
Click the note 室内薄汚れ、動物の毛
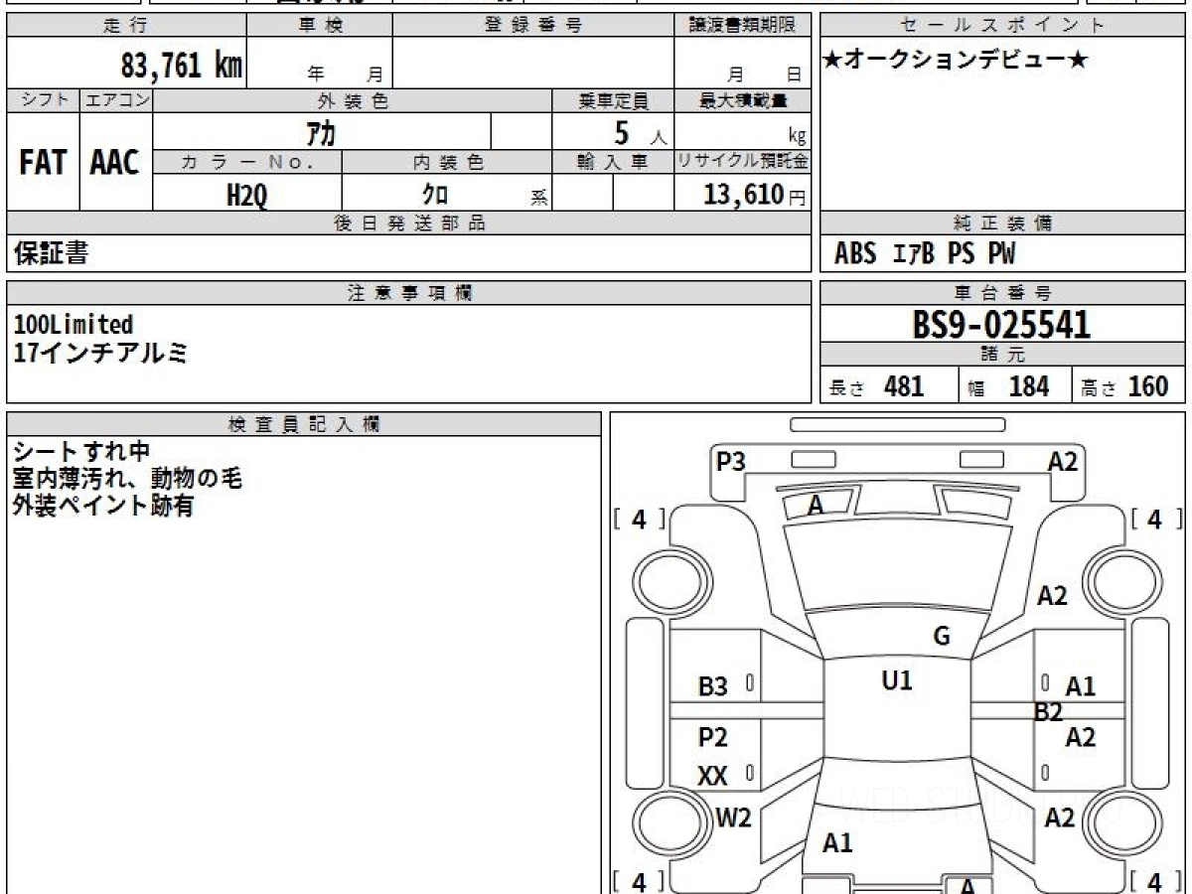tap(128, 479)
